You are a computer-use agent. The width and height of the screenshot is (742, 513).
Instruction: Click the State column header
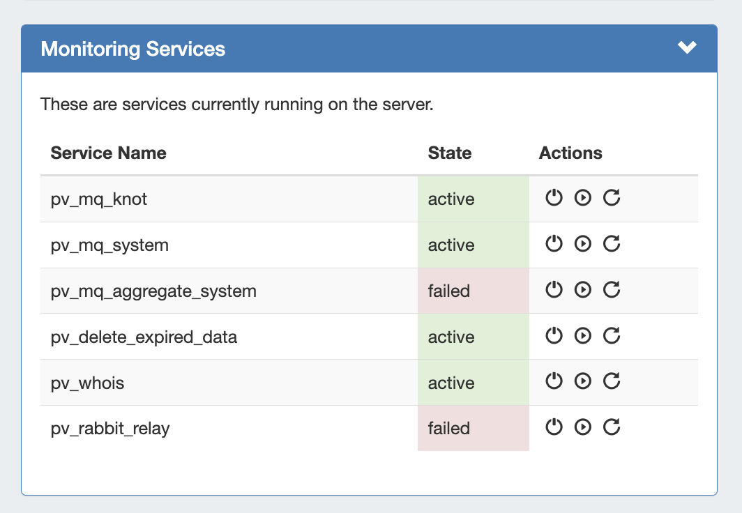click(449, 153)
